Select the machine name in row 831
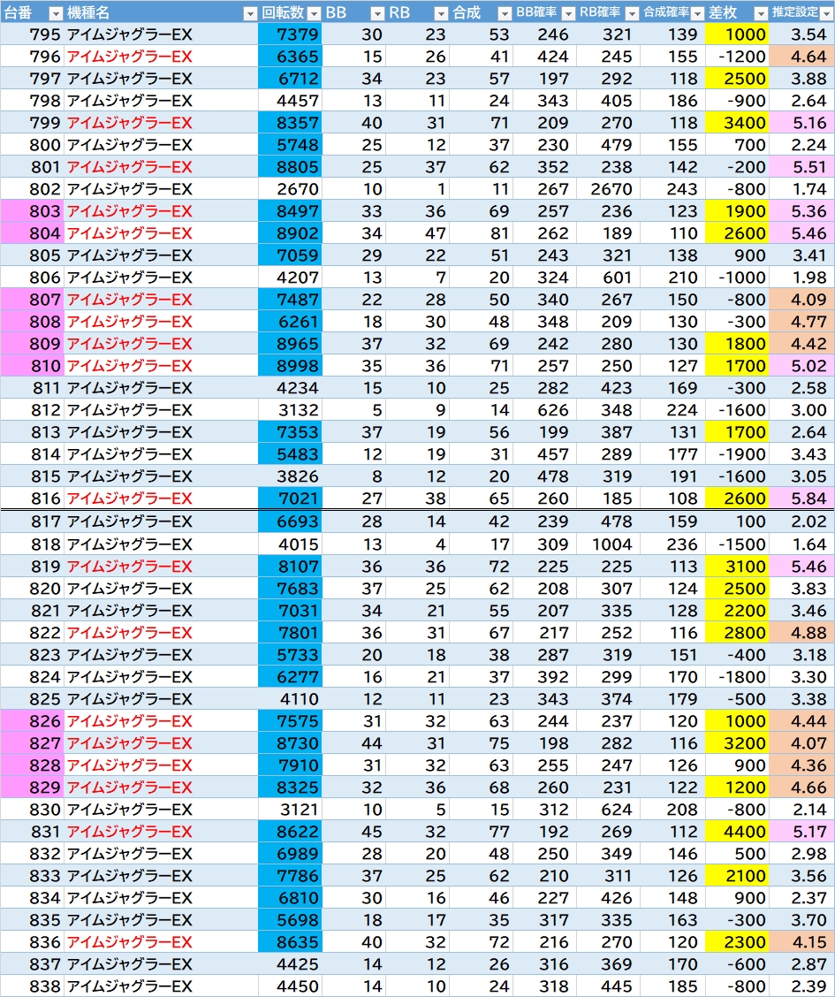 pyautogui.click(x=161, y=832)
